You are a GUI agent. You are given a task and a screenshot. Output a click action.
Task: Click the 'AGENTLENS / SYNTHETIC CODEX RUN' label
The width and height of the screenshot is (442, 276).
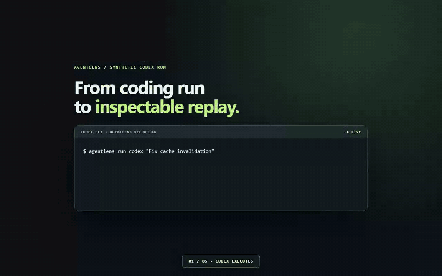(120, 67)
